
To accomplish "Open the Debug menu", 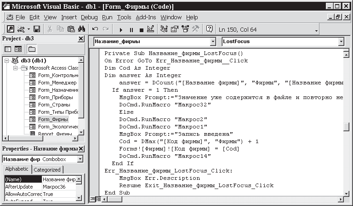I will click(x=89, y=17).
